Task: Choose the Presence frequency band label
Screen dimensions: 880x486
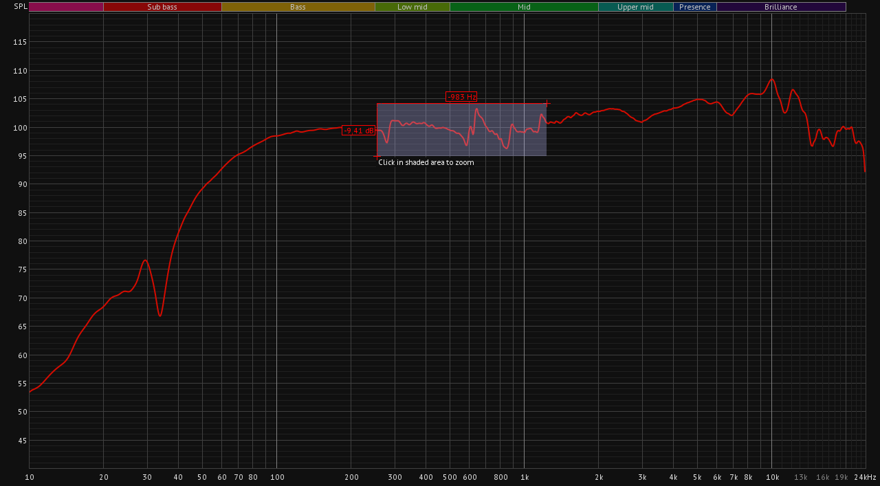Action: click(x=695, y=7)
